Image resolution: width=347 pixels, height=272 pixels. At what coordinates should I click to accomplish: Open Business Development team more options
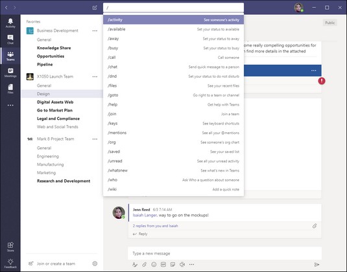click(x=95, y=30)
